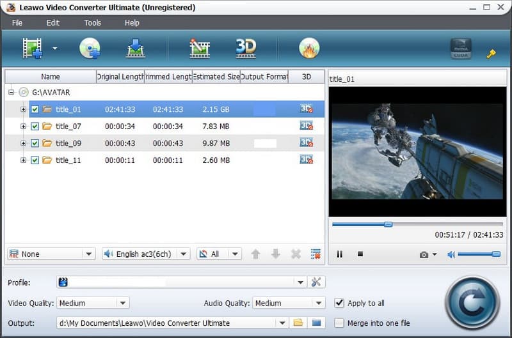Click the 3D icon for title_07
This screenshot has width=512, height=338.
tap(306, 126)
